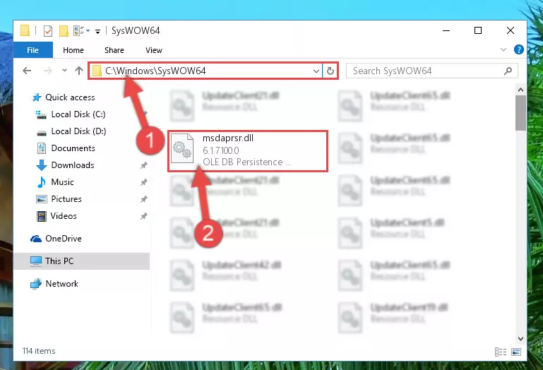Click the Network icon in sidebar
Screen dimensions: 543x370
[36, 284]
